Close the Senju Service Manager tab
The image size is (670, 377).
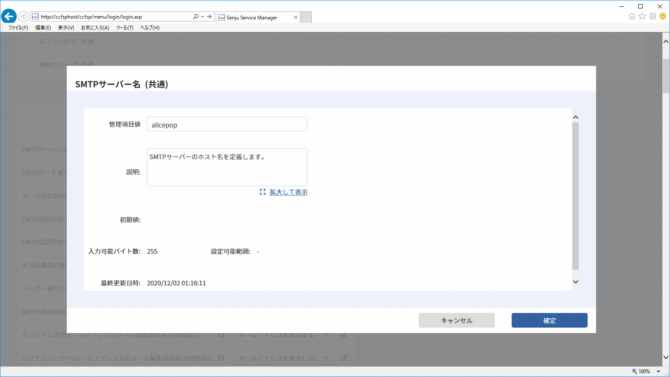click(x=296, y=17)
